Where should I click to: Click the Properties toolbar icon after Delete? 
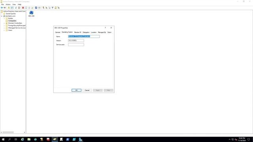tap(26, 8)
